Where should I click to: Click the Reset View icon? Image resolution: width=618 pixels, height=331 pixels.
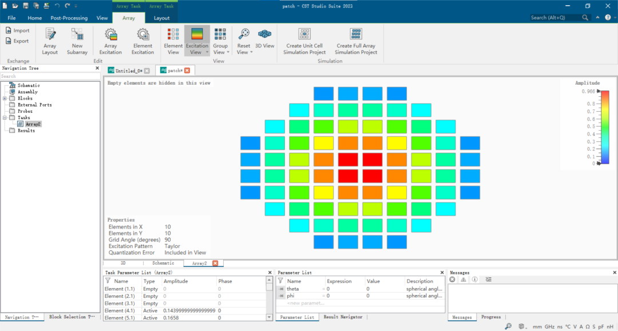(244, 34)
